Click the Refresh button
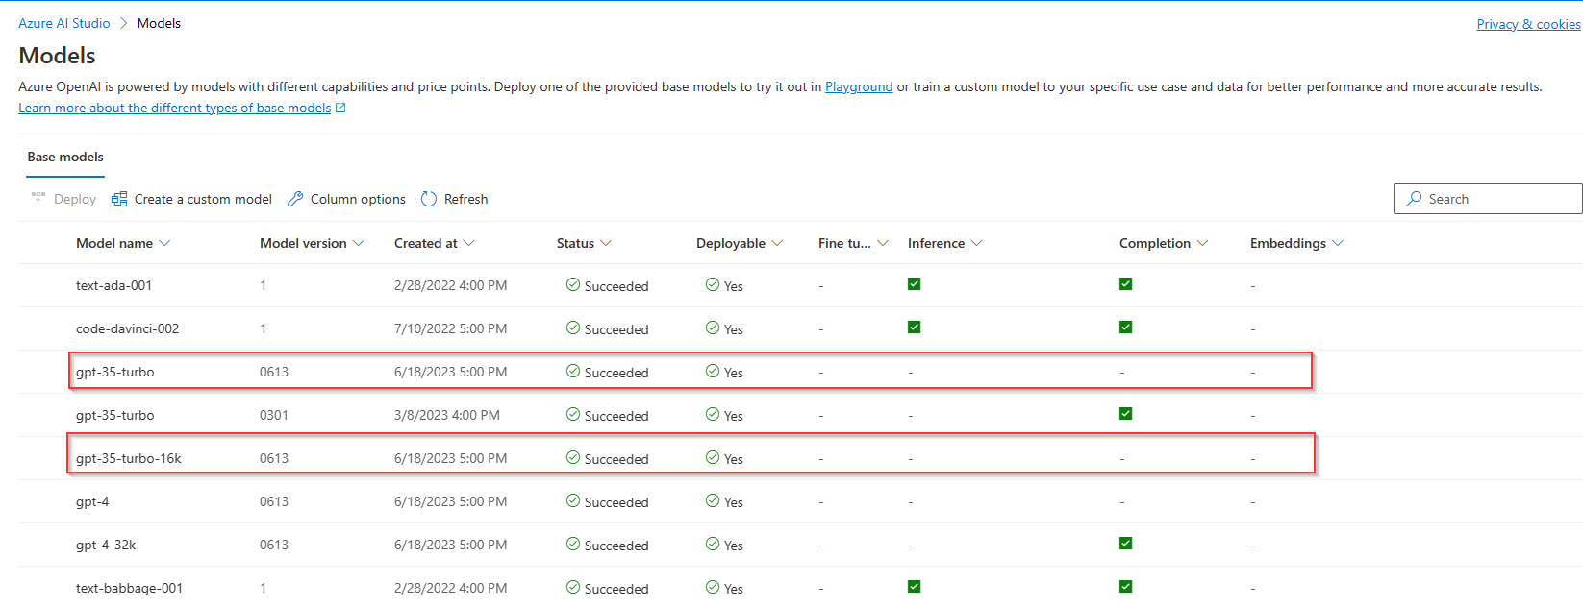Viewport: 1583px width, 607px height. point(454,199)
